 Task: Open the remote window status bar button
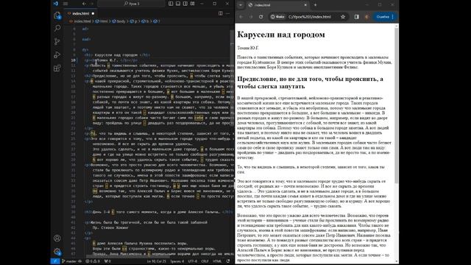coord(55,261)
